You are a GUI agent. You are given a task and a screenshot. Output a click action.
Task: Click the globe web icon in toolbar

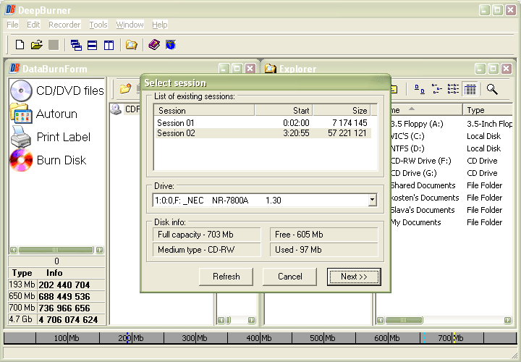tap(171, 45)
